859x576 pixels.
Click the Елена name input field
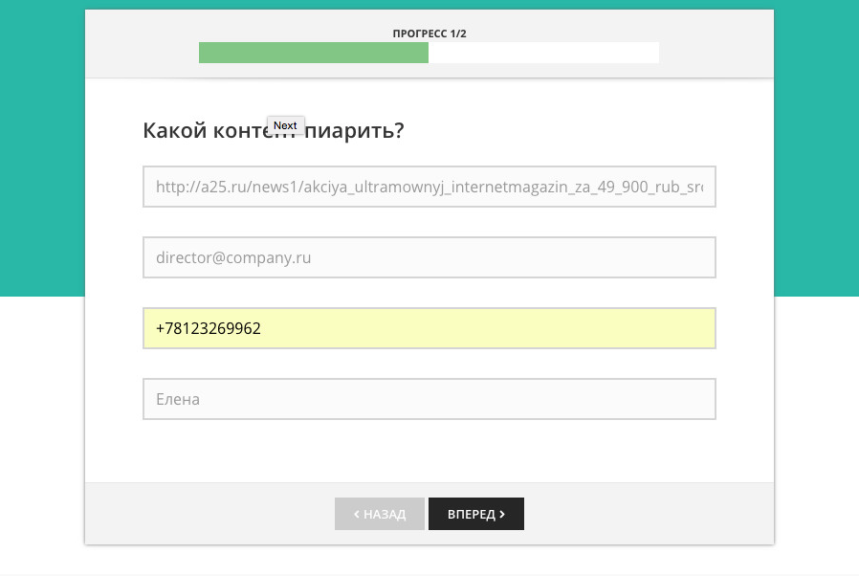pyautogui.click(x=429, y=399)
